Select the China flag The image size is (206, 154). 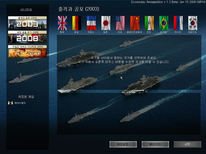(135, 23)
